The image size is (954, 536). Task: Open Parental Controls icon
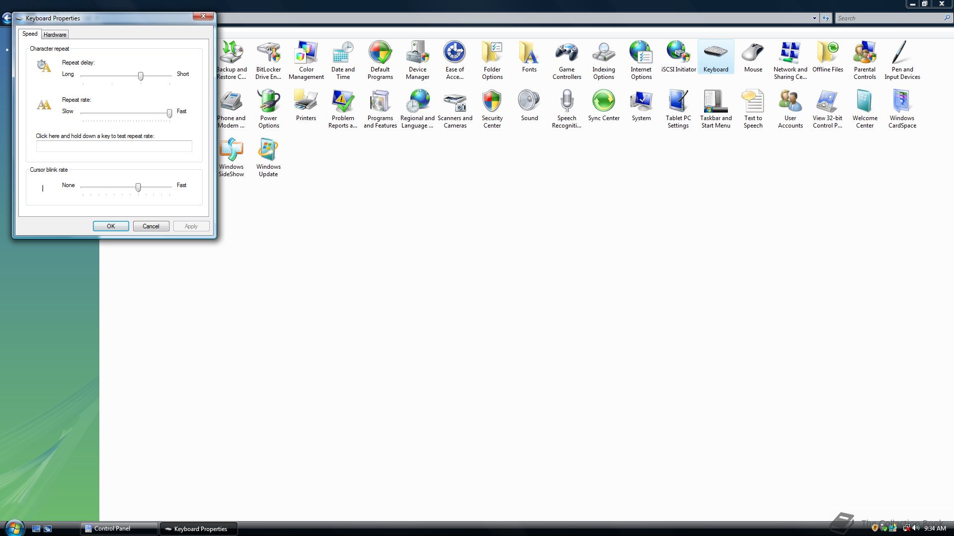point(865,60)
